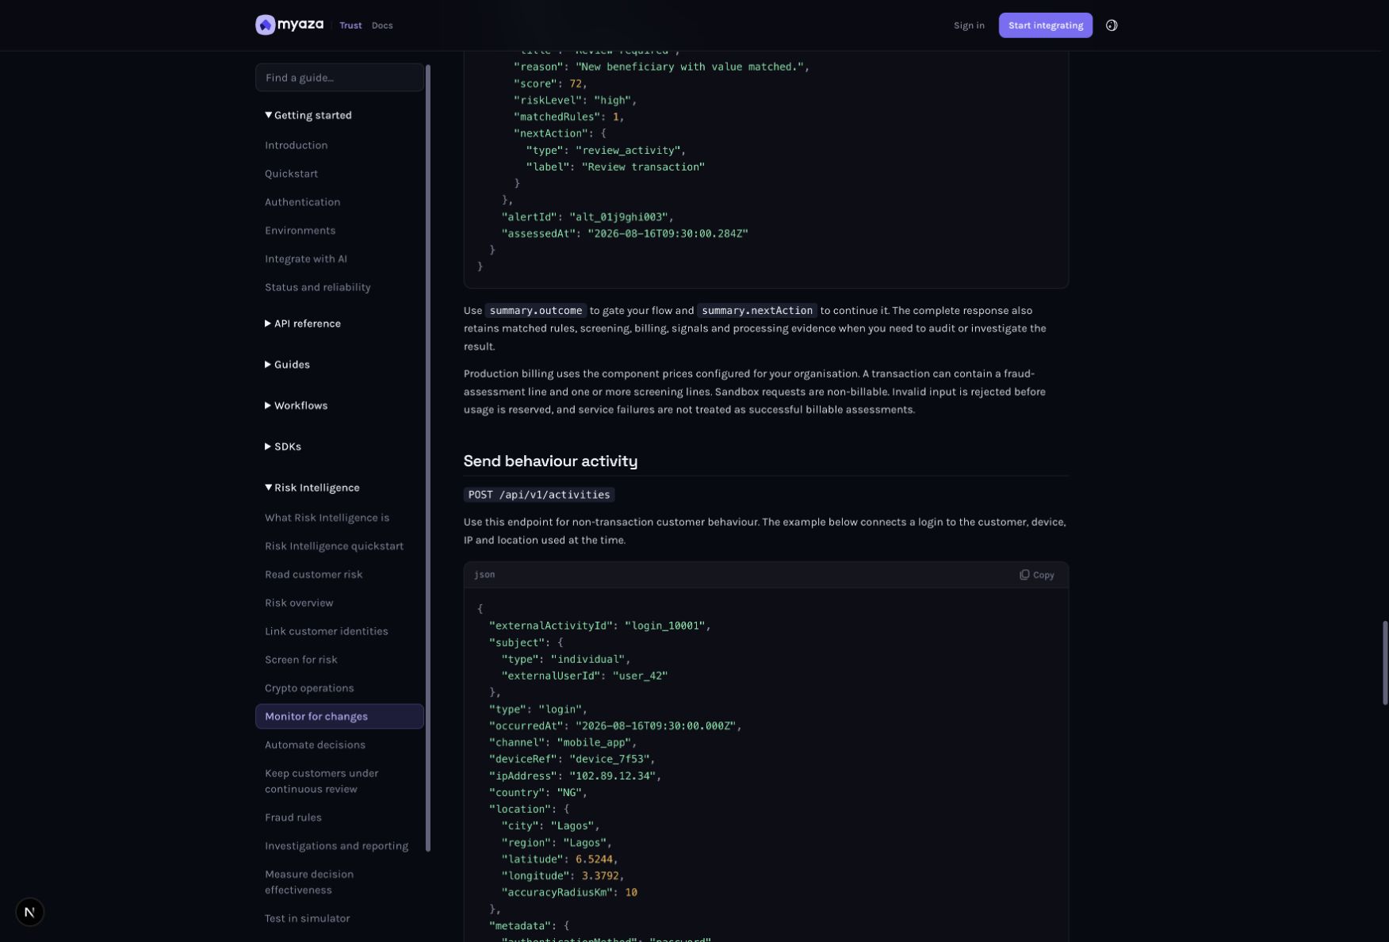Collapse the Risk Intelligence section

point(312,488)
